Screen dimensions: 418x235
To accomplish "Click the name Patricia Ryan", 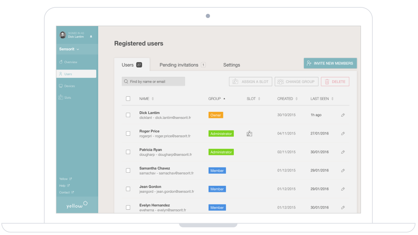I will 150,150.
